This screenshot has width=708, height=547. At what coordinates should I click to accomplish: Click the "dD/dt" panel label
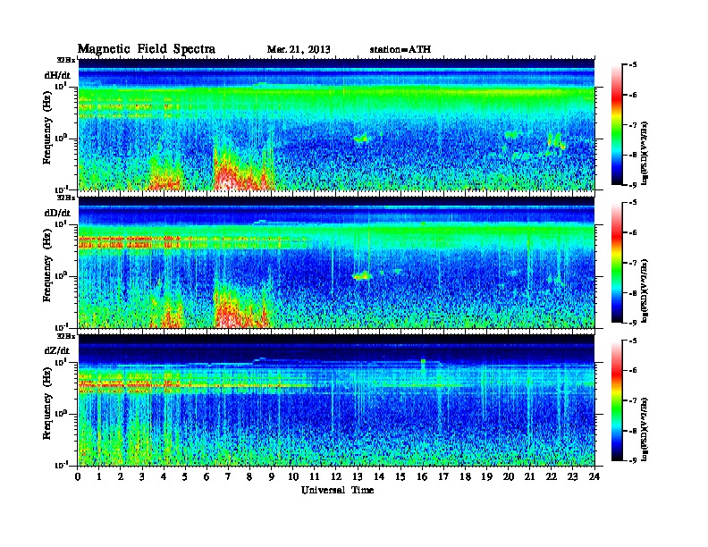tap(57, 213)
